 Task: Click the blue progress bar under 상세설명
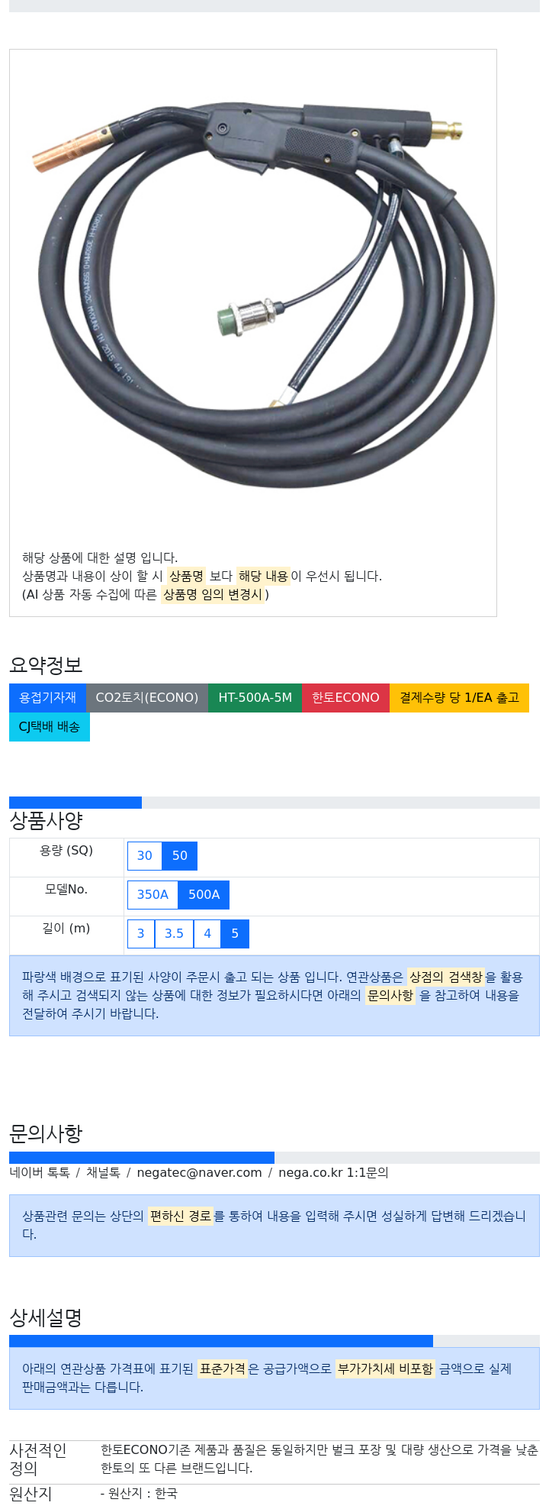pos(221,1341)
